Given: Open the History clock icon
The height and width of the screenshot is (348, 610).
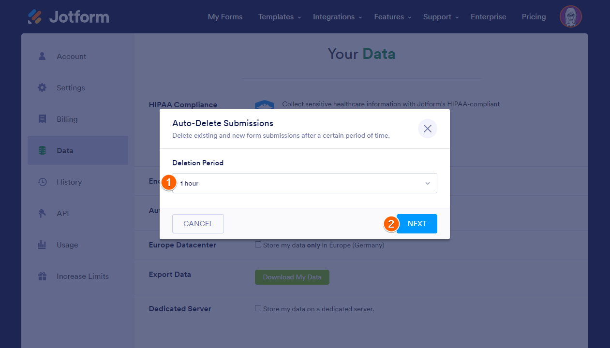Looking at the screenshot, I should click(42, 182).
